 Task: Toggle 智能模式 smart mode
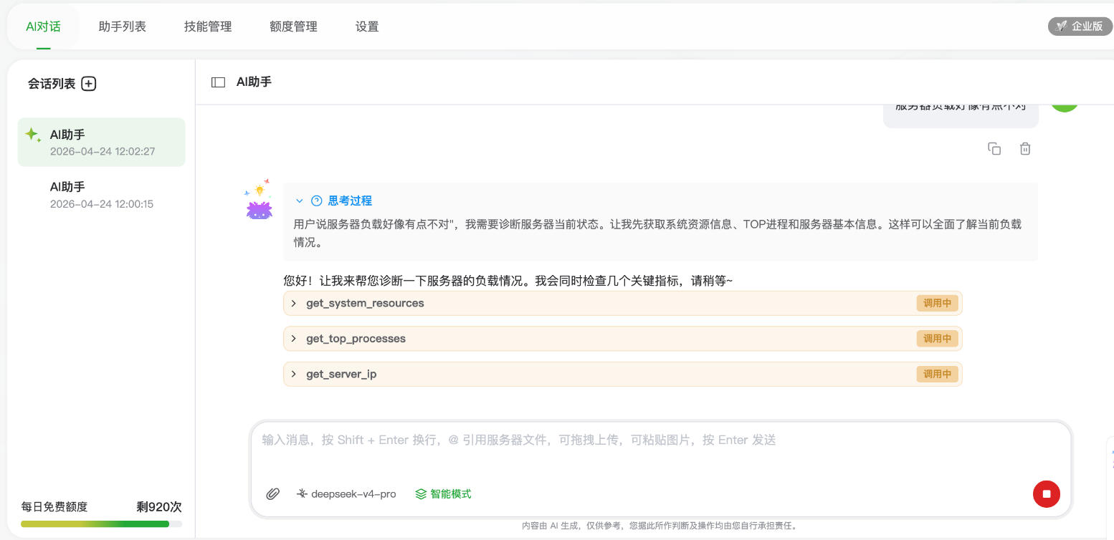tap(443, 493)
